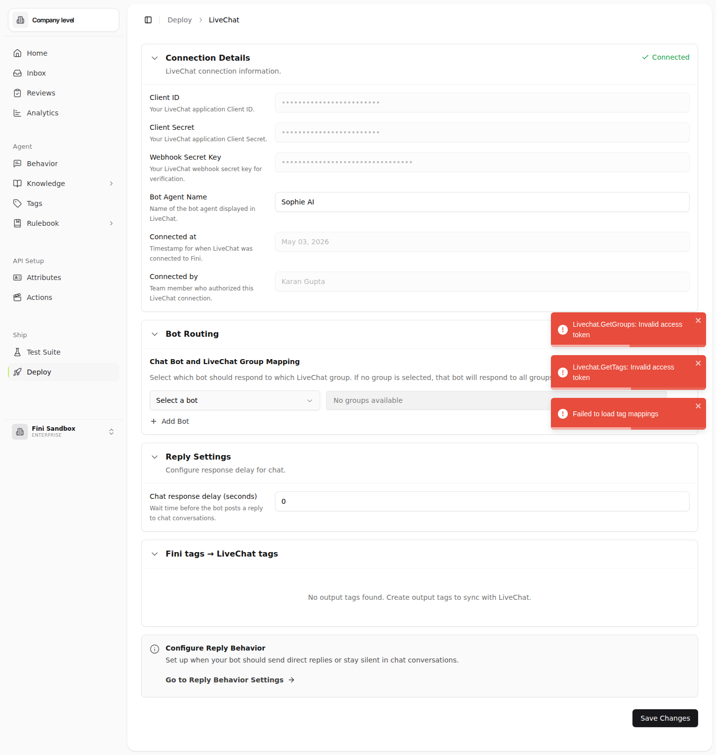
Task: Open the Inbox tray icon
Action: pyautogui.click(x=17, y=73)
